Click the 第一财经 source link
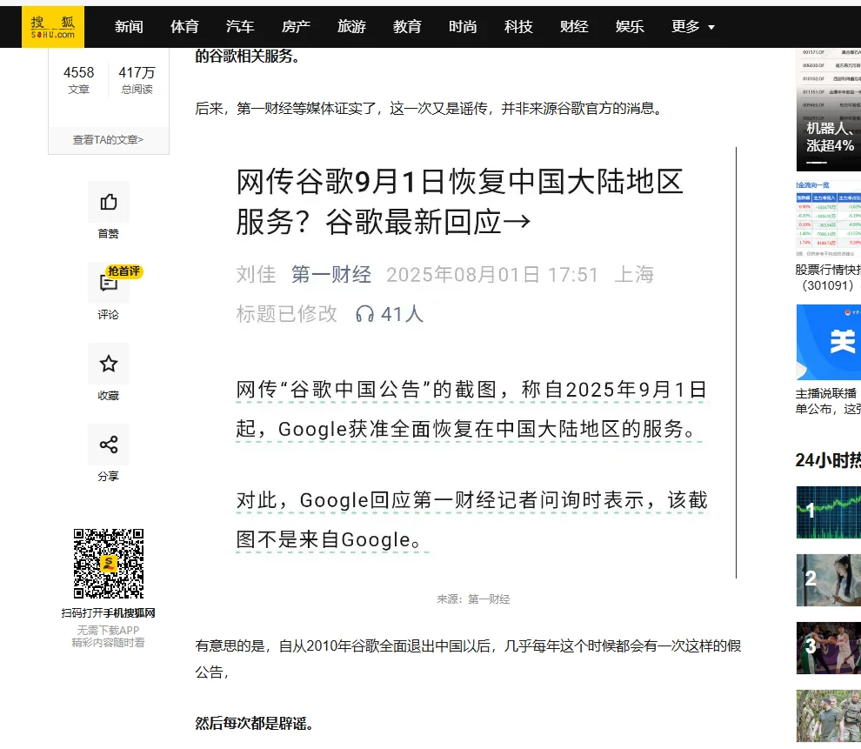Image resolution: width=861 pixels, height=749 pixels. click(x=331, y=275)
